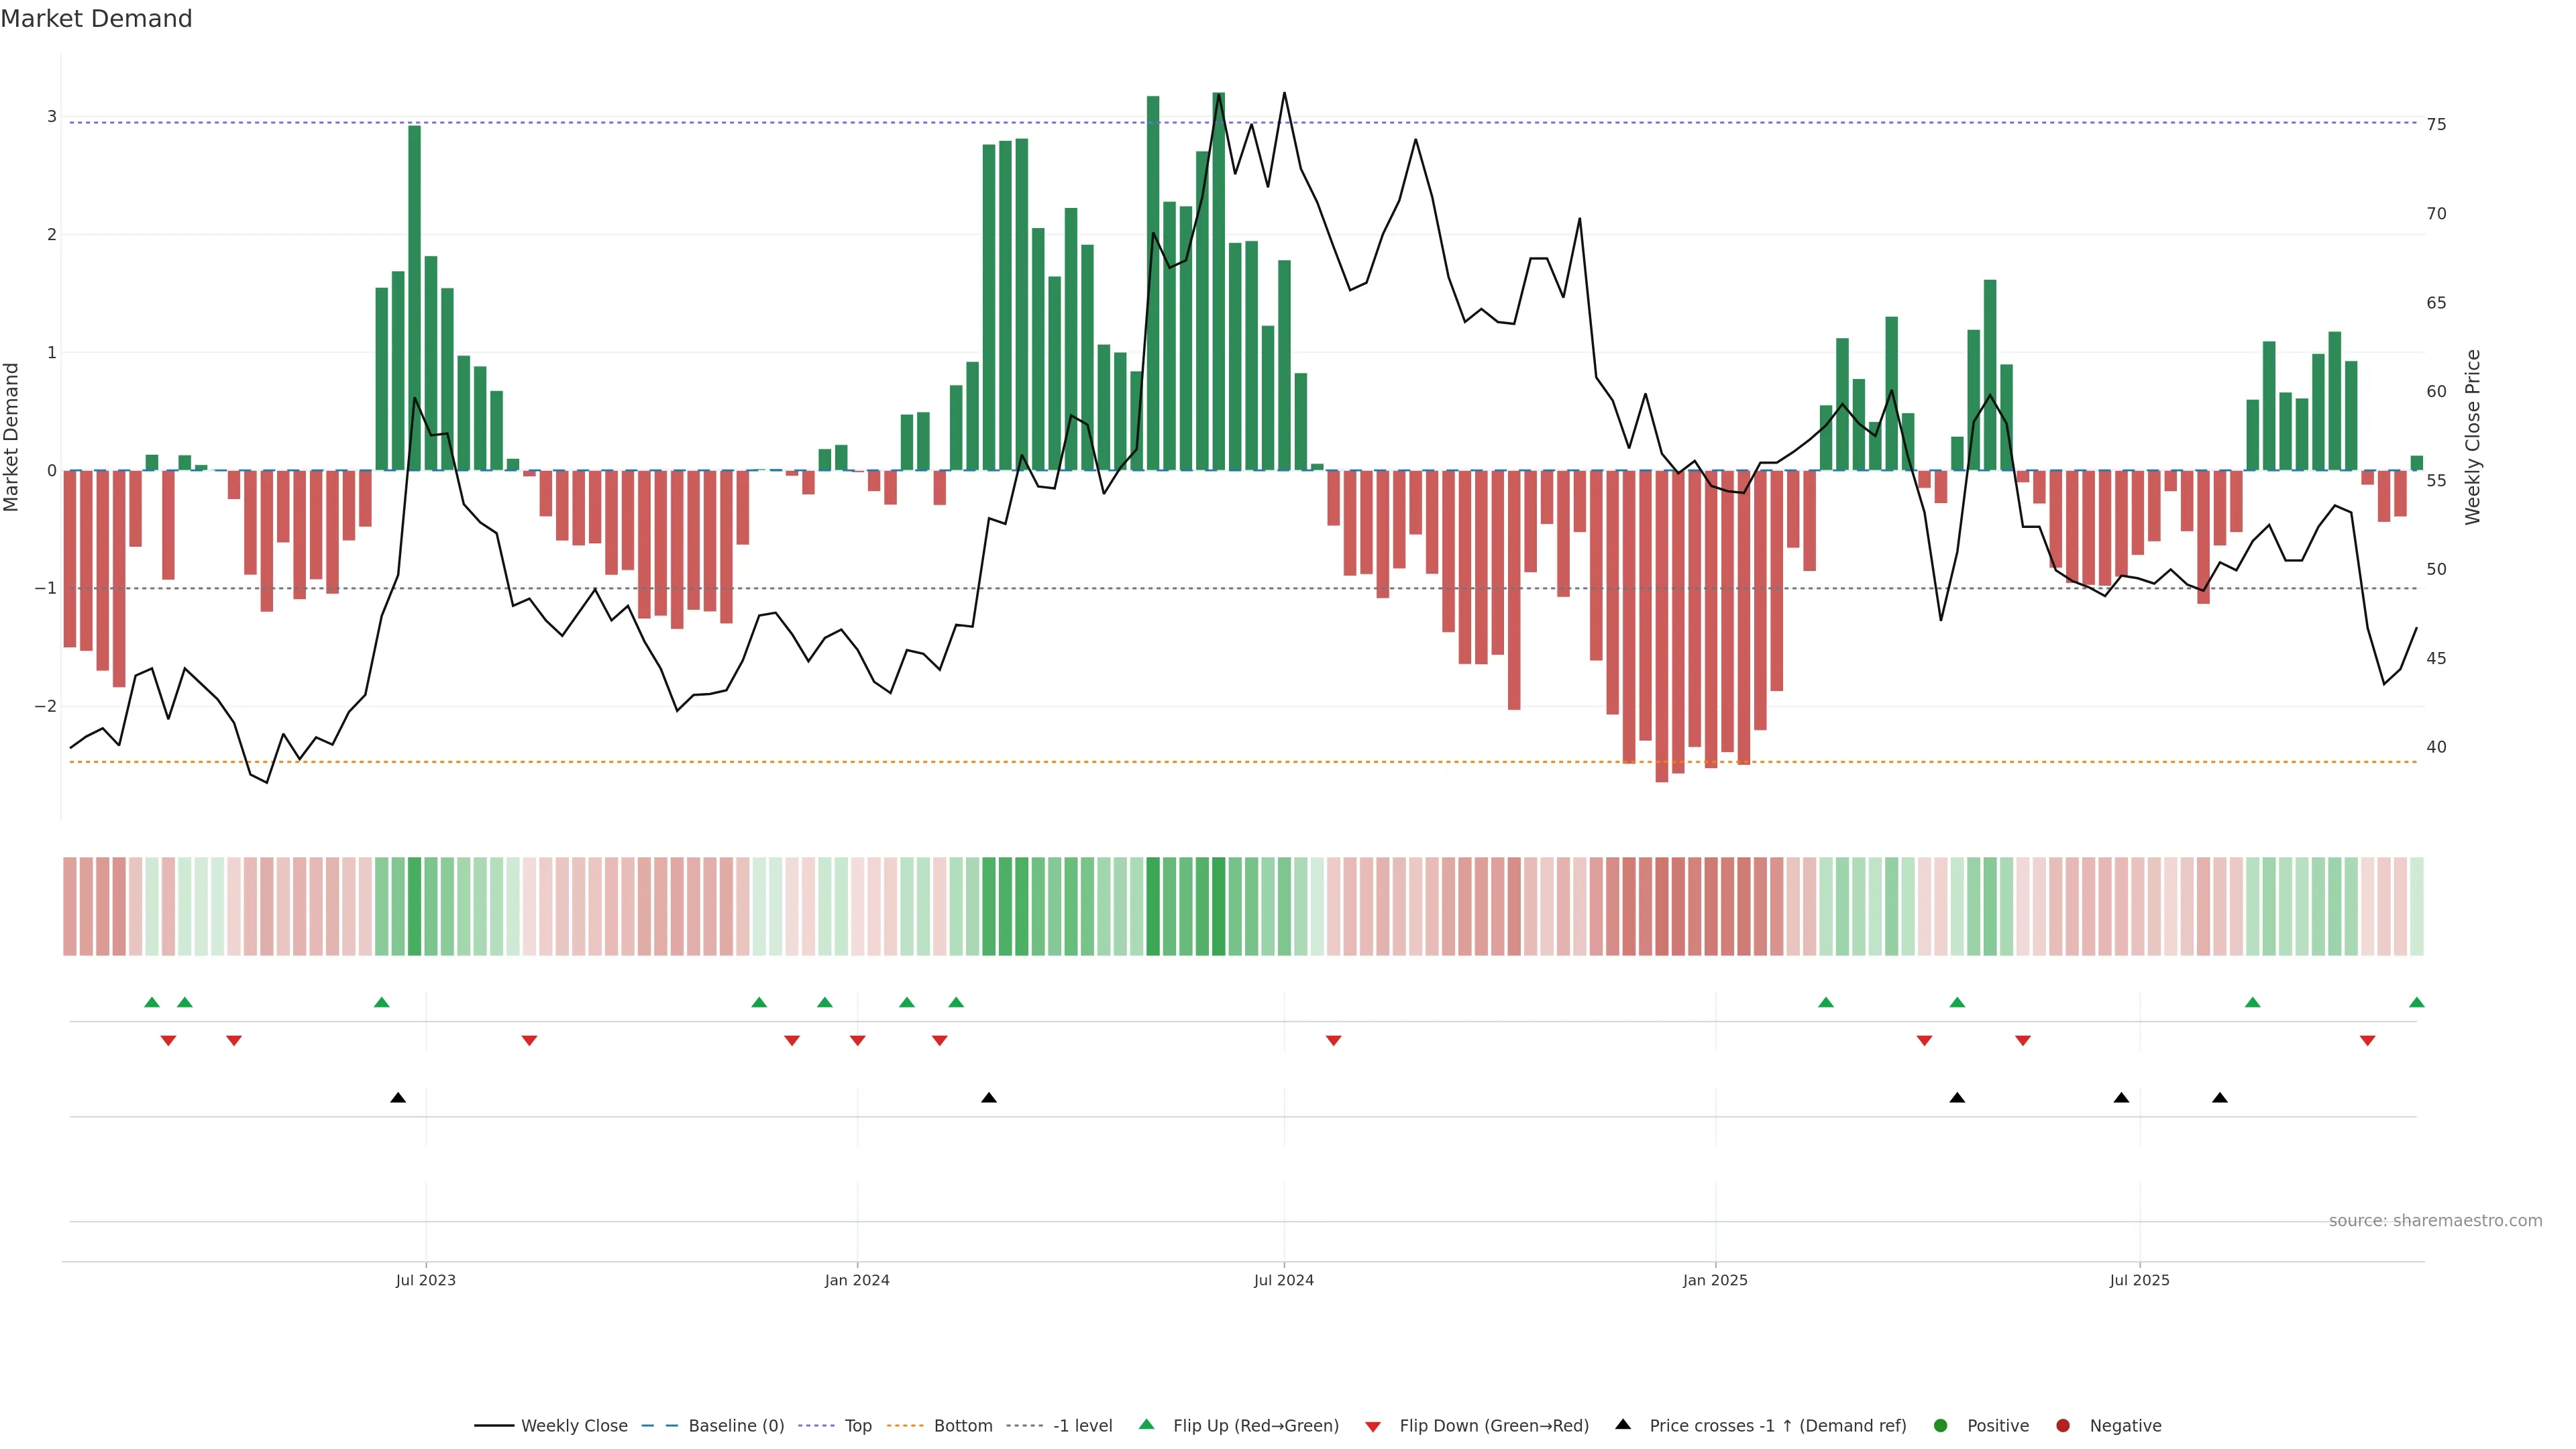Click the first black price-cross marker before Jul 2023
The image size is (2576, 1449).
(x=398, y=1097)
